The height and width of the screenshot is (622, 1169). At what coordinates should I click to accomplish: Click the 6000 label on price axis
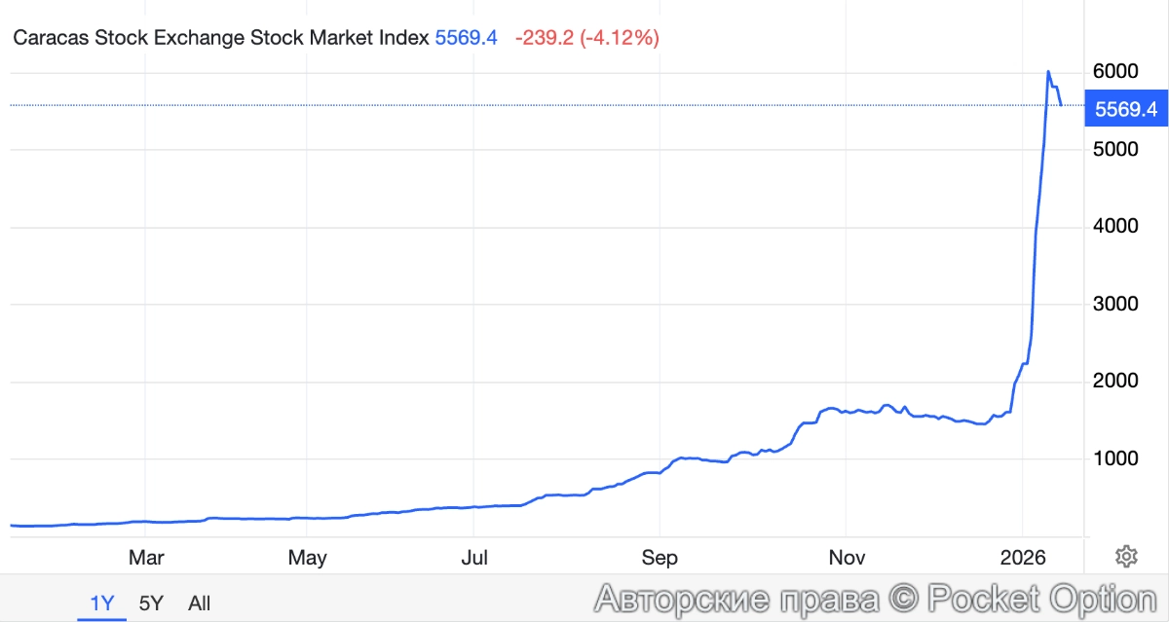tap(1116, 72)
